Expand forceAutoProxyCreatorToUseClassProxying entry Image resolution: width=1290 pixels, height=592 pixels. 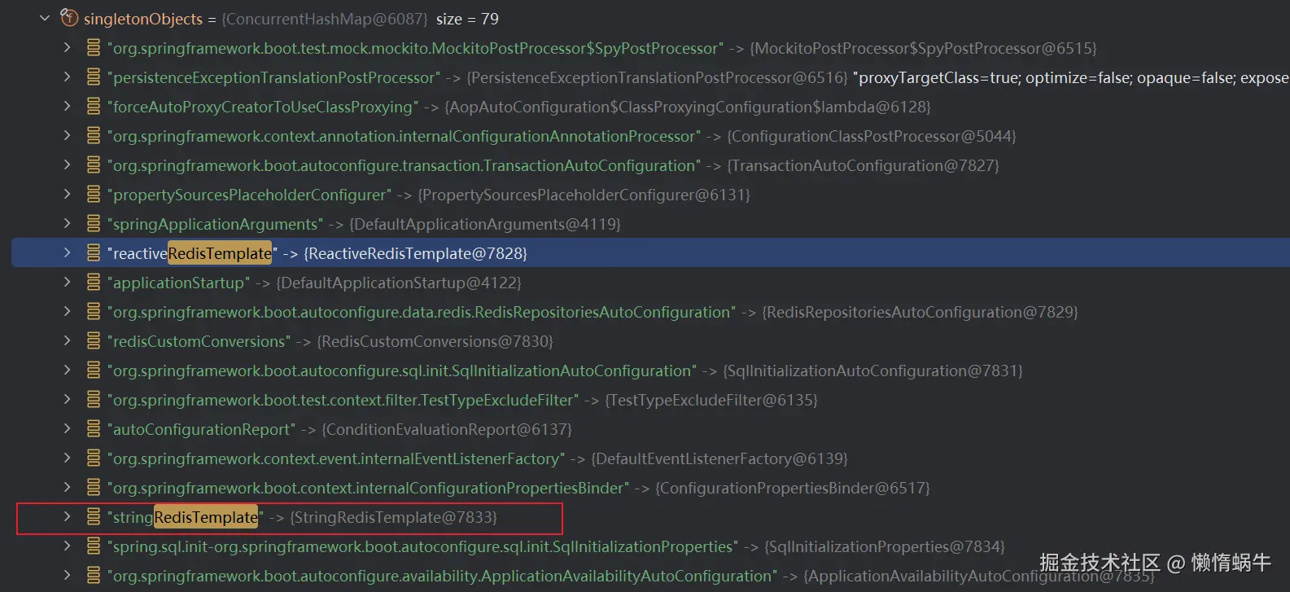click(x=68, y=106)
